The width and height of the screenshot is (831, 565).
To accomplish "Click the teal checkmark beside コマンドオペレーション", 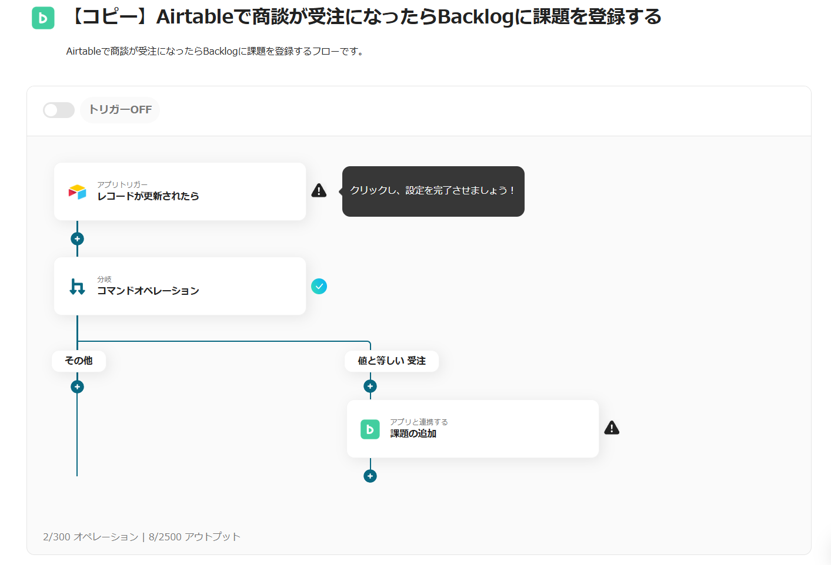I will coord(319,286).
